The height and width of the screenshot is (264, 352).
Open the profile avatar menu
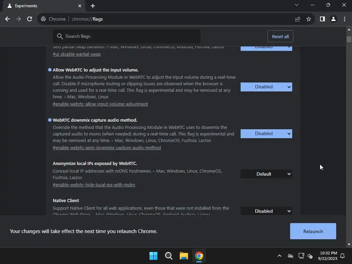click(x=333, y=19)
